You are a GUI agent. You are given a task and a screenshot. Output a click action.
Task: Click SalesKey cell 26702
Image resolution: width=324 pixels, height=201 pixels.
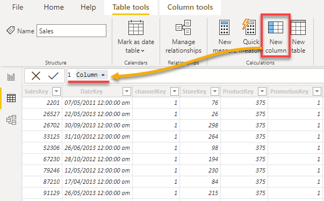[42, 125]
